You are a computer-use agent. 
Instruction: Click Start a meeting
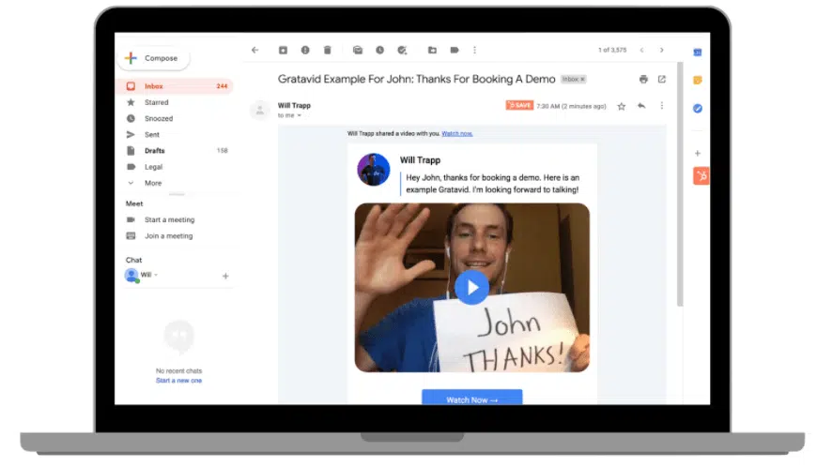[x=169, y=219]
